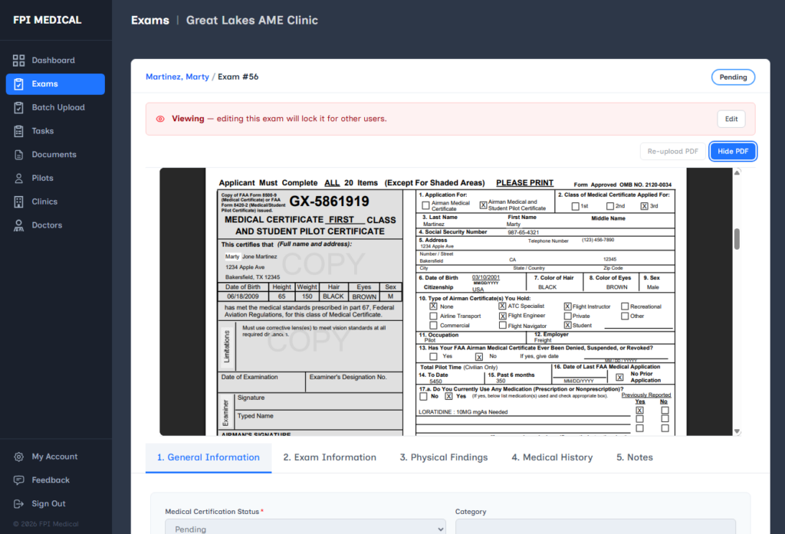Toggle Recreational checkbox in PDF
Image resolution: width=785 pixels, height=534 pixels.
click(x=625, y=306)
